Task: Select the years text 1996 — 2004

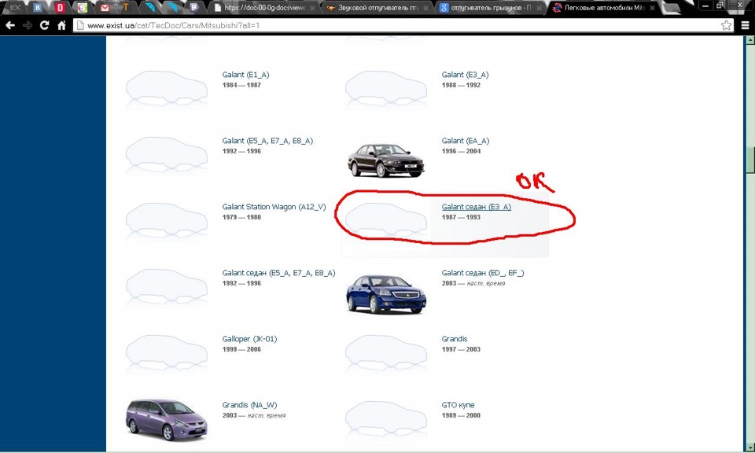Action: 461,151
